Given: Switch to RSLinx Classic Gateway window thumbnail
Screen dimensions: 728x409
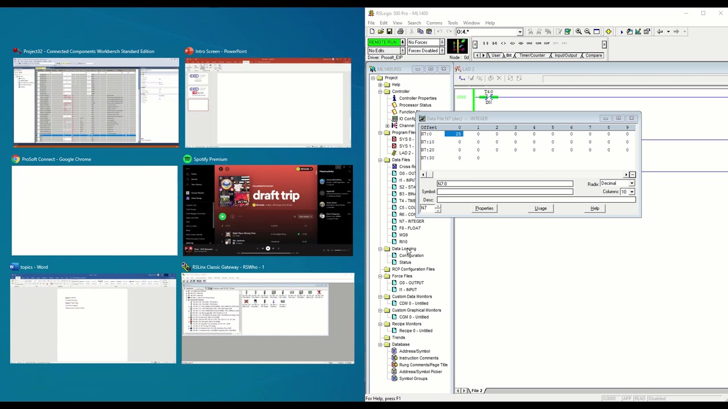Looking at the screenshot, I should 268,318.
